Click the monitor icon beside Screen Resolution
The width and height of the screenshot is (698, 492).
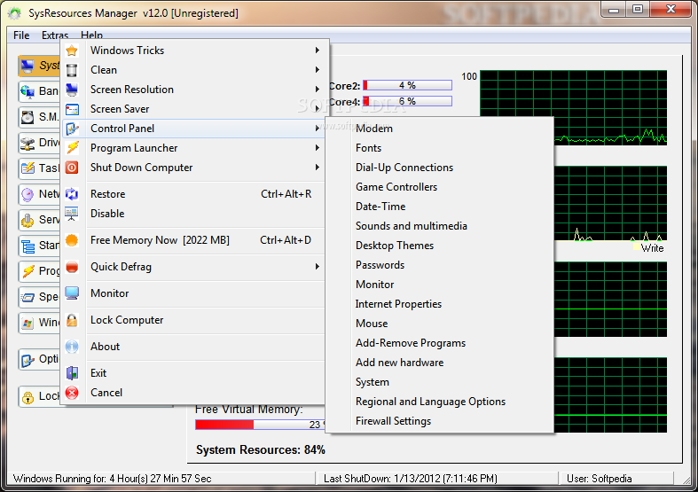point(72,90)
